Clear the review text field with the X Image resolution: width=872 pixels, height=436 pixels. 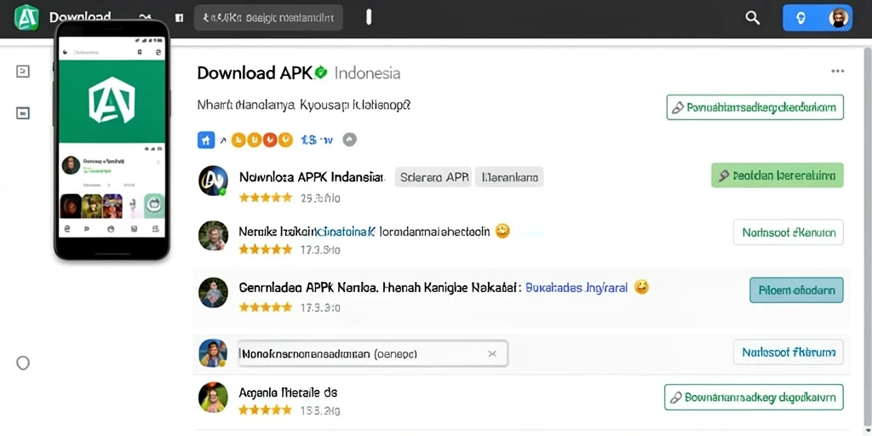[491, 353]
